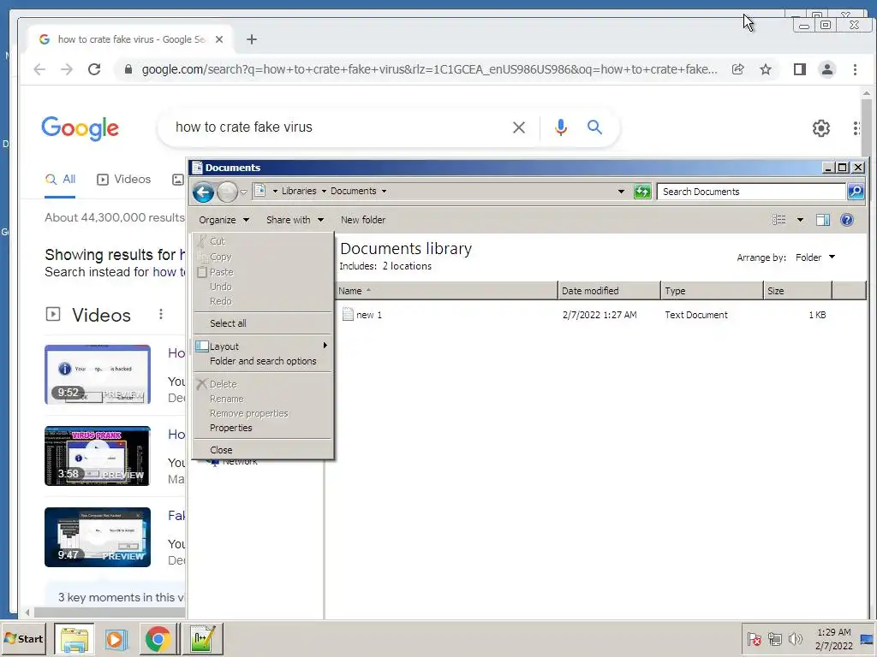Image resolution: width=877 pixels, height=657 pixels.
Task: Click the Chrome taskbar icon
Action: pyautogui.click(x=158, y=639)
